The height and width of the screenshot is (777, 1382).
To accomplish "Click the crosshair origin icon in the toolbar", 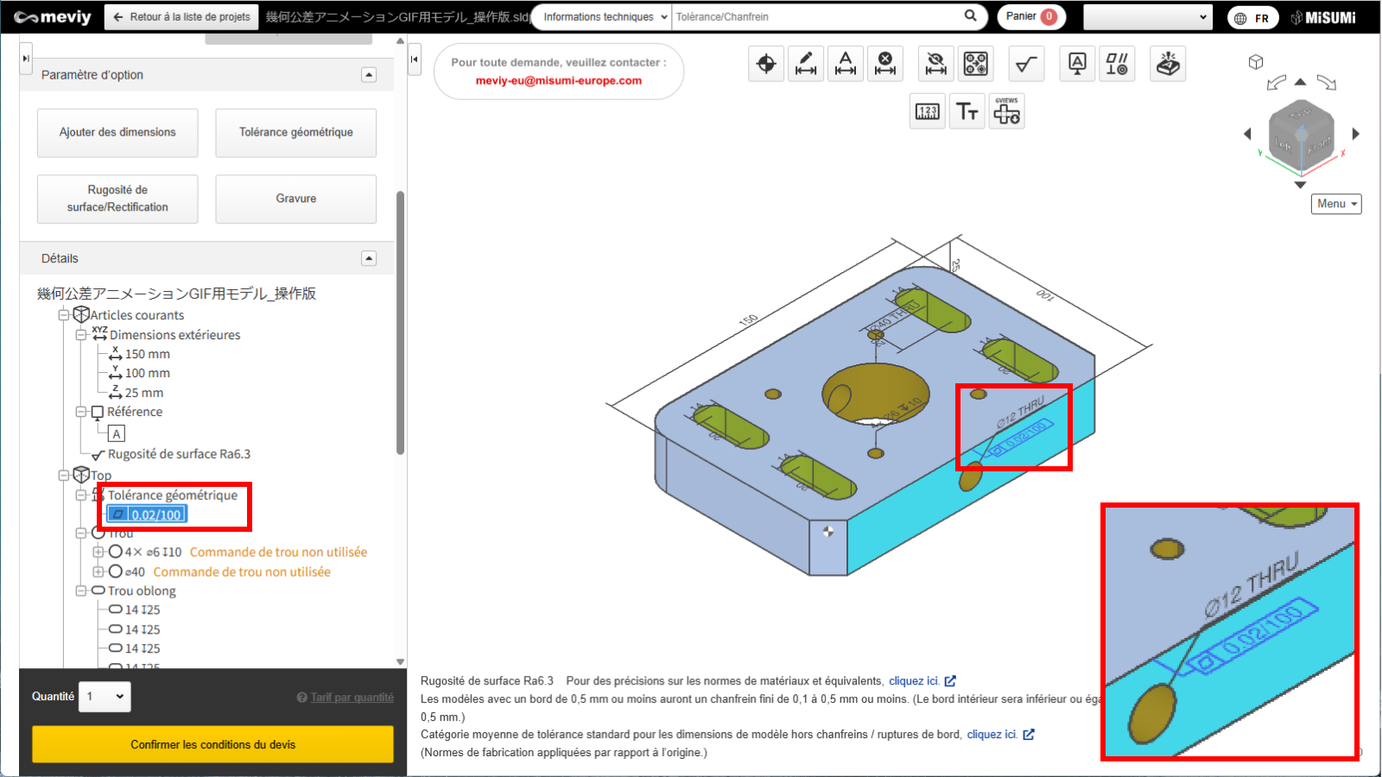I will point(765,64).
